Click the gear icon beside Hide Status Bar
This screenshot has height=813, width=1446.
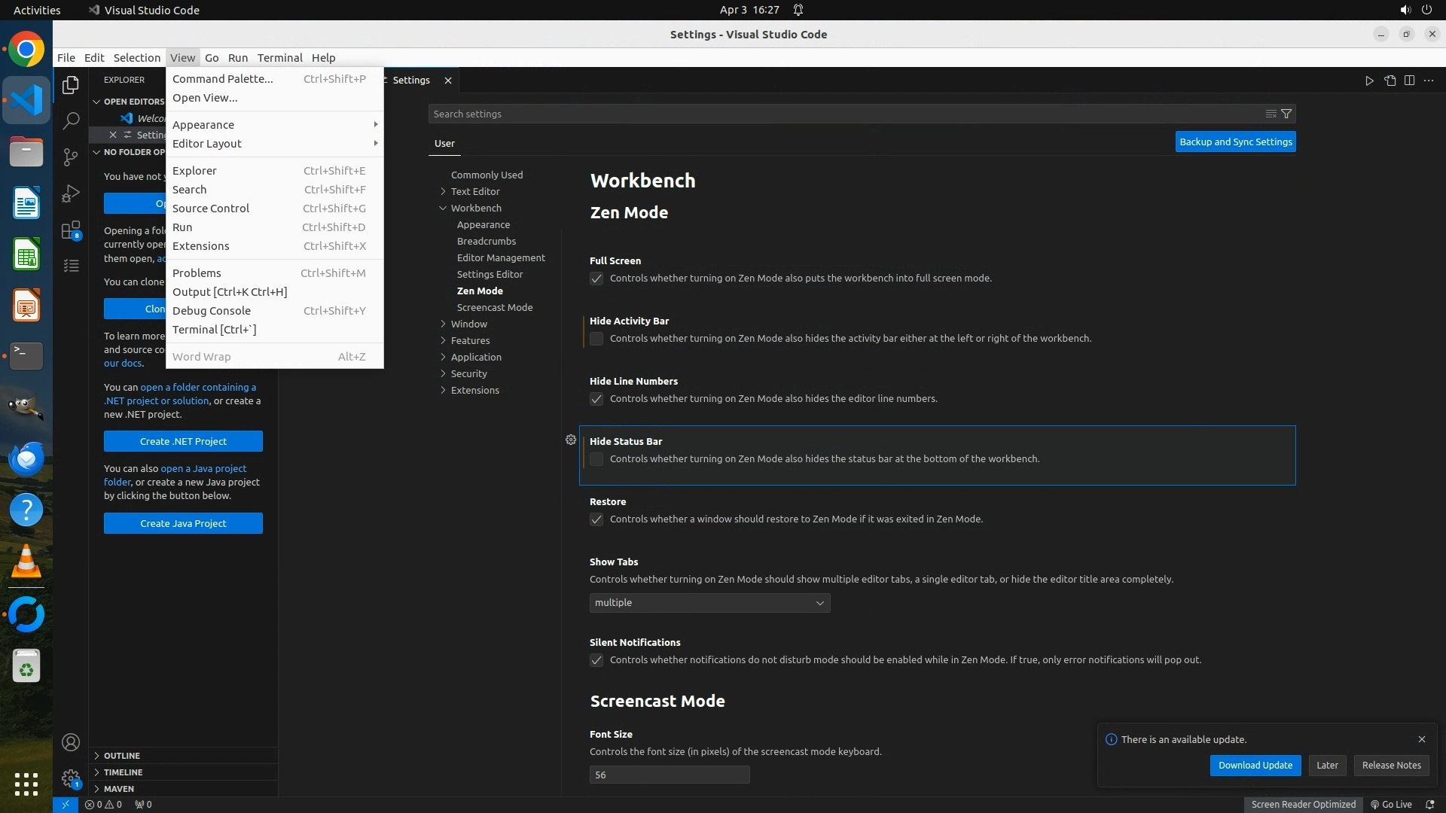[x=571, y=440]
